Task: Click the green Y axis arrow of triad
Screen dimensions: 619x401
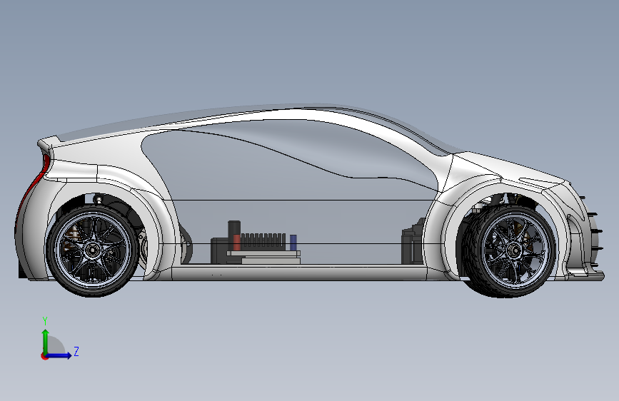Action: click(x=46, y=341)
